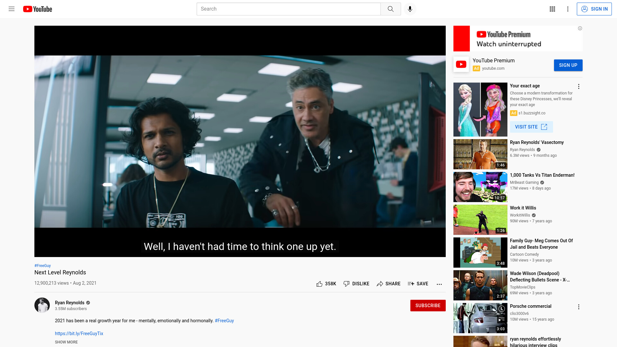
Task: Open settings three-dot menu in header
Action: click(568, 9)
